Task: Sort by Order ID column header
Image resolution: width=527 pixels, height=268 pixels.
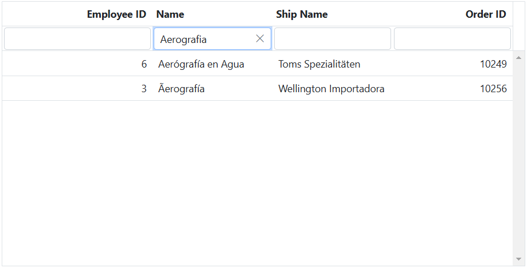Action: click(486, 14)
